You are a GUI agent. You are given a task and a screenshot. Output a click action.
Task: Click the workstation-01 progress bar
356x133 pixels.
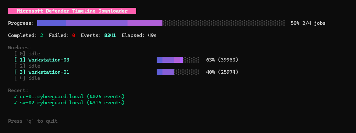pyautogui.click(x=178, y=72)
